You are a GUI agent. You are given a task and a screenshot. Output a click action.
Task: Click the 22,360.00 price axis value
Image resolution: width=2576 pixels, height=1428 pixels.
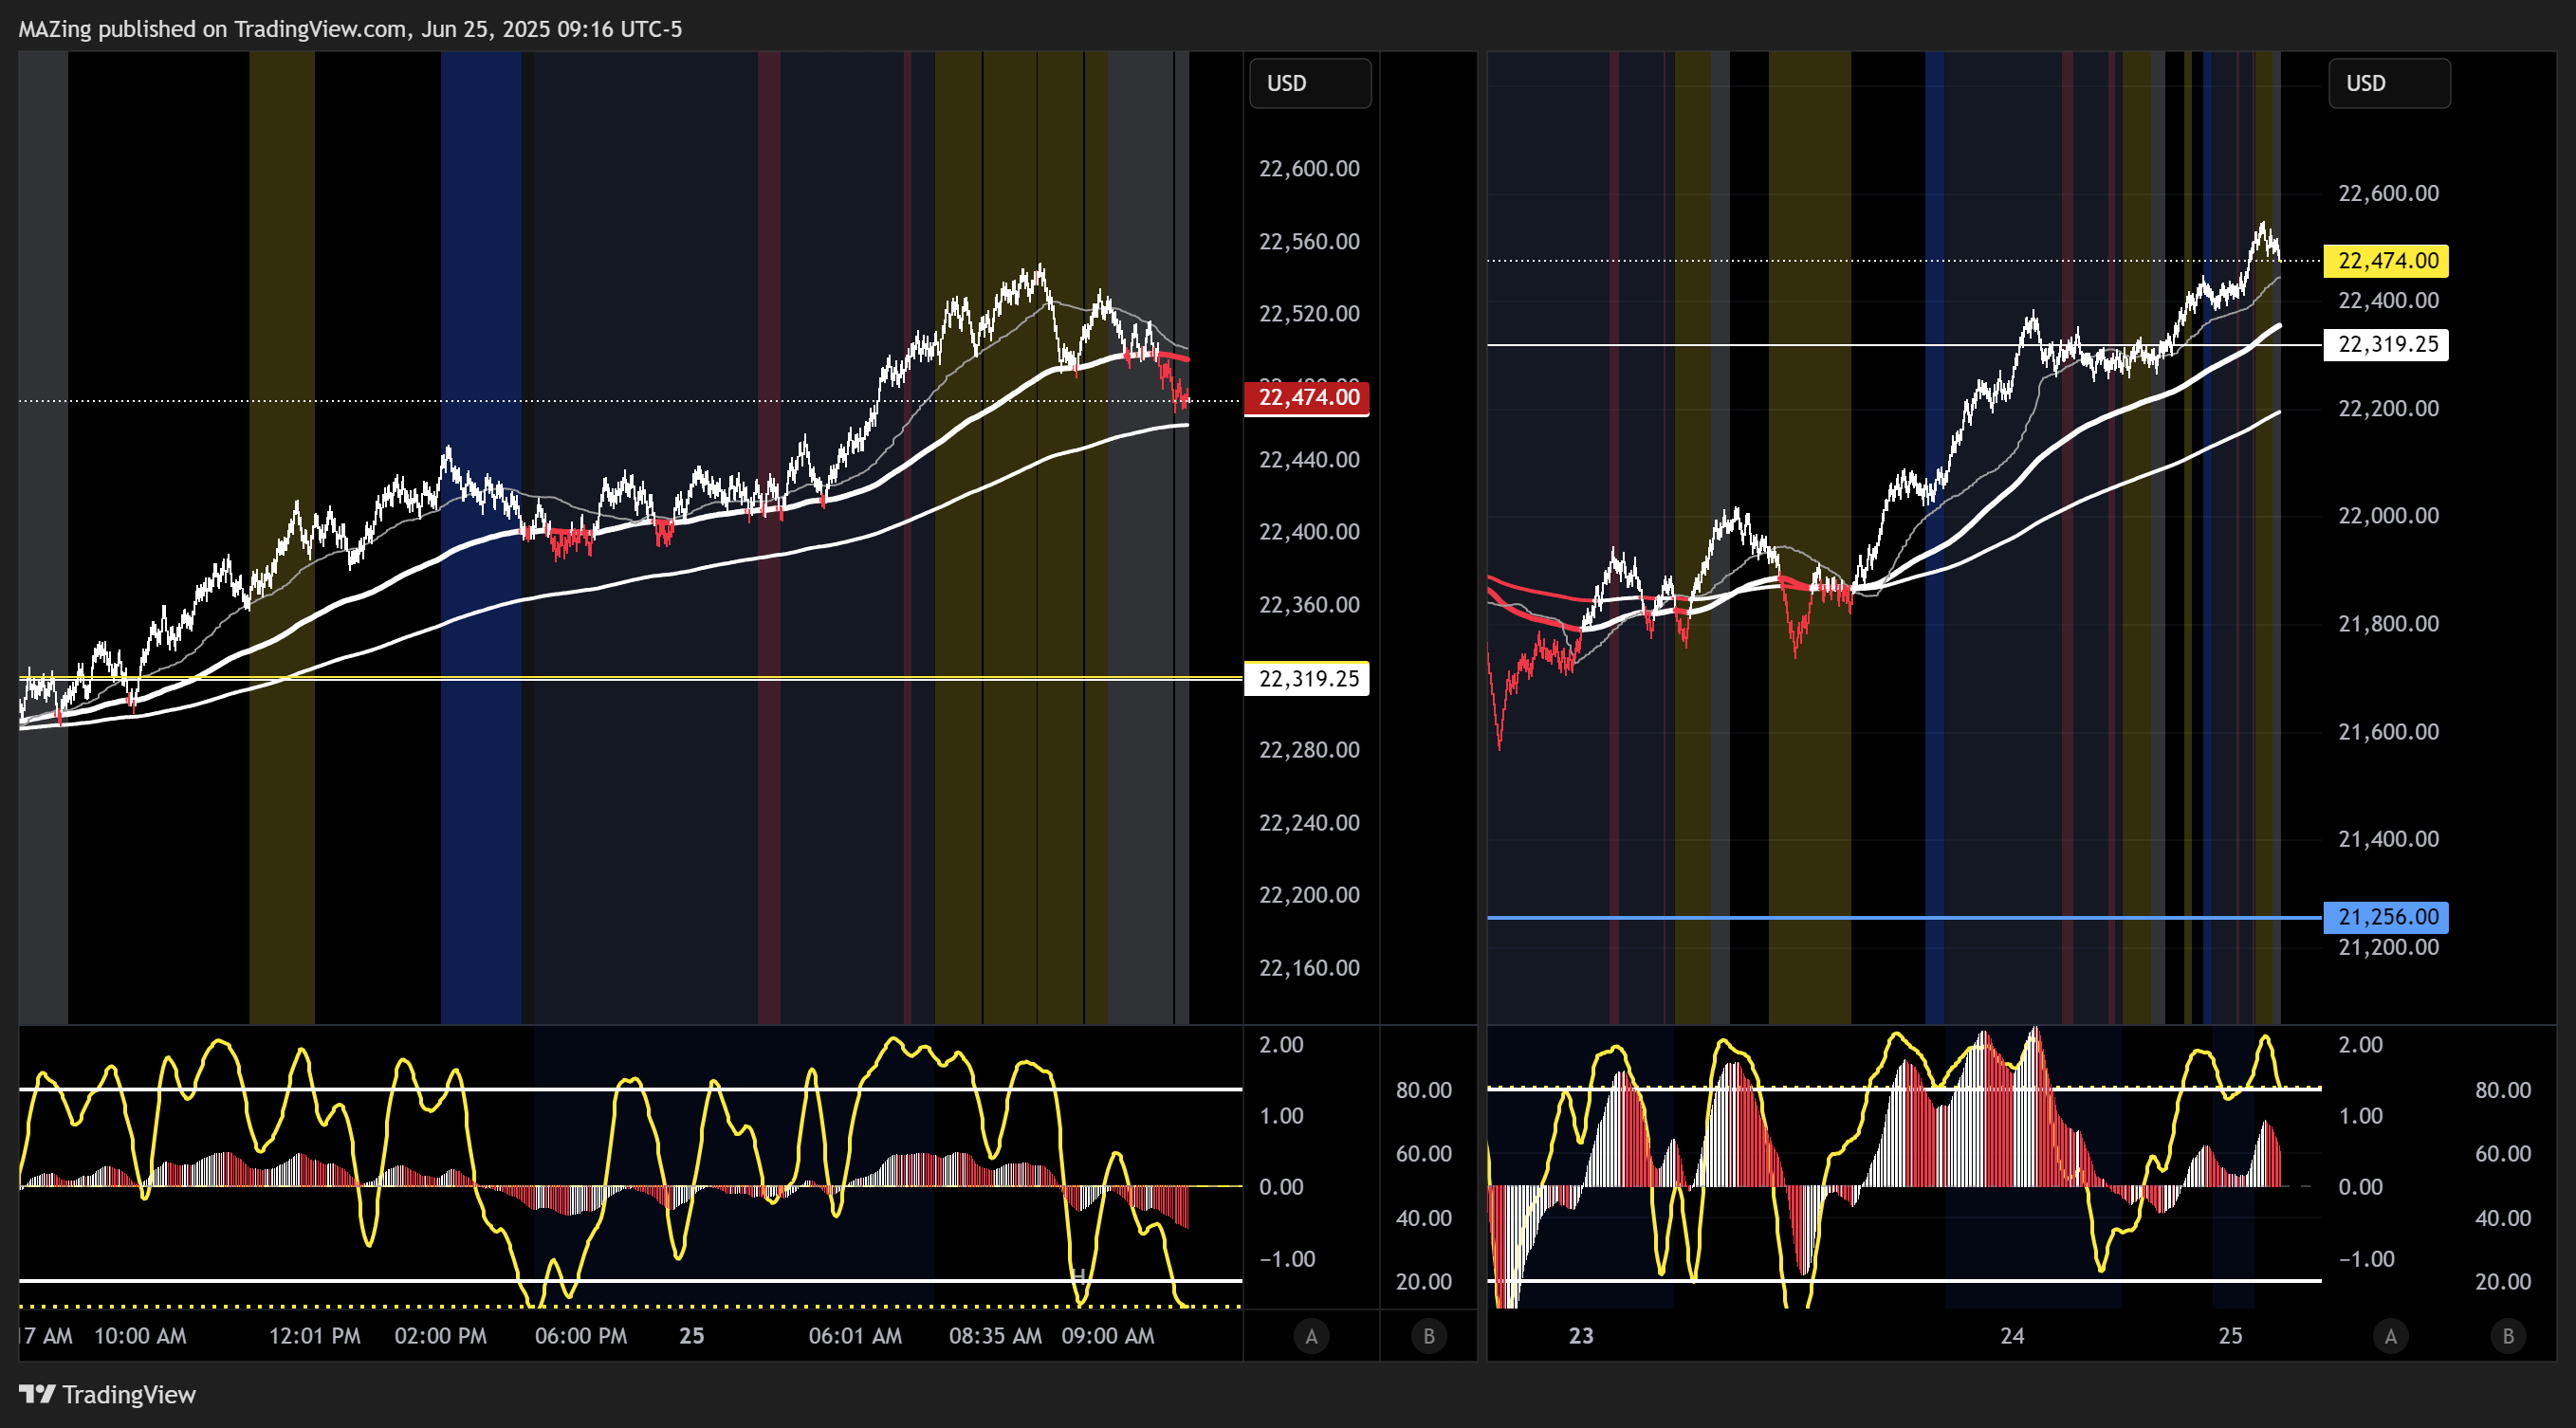coord(1309,605)
